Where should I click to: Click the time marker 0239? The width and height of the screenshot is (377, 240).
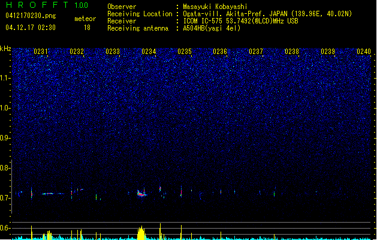point(328,52)
